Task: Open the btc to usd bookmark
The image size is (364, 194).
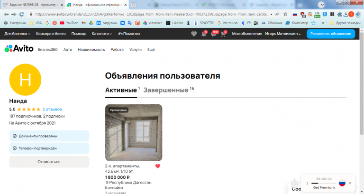Action: (x=227, y=23)
